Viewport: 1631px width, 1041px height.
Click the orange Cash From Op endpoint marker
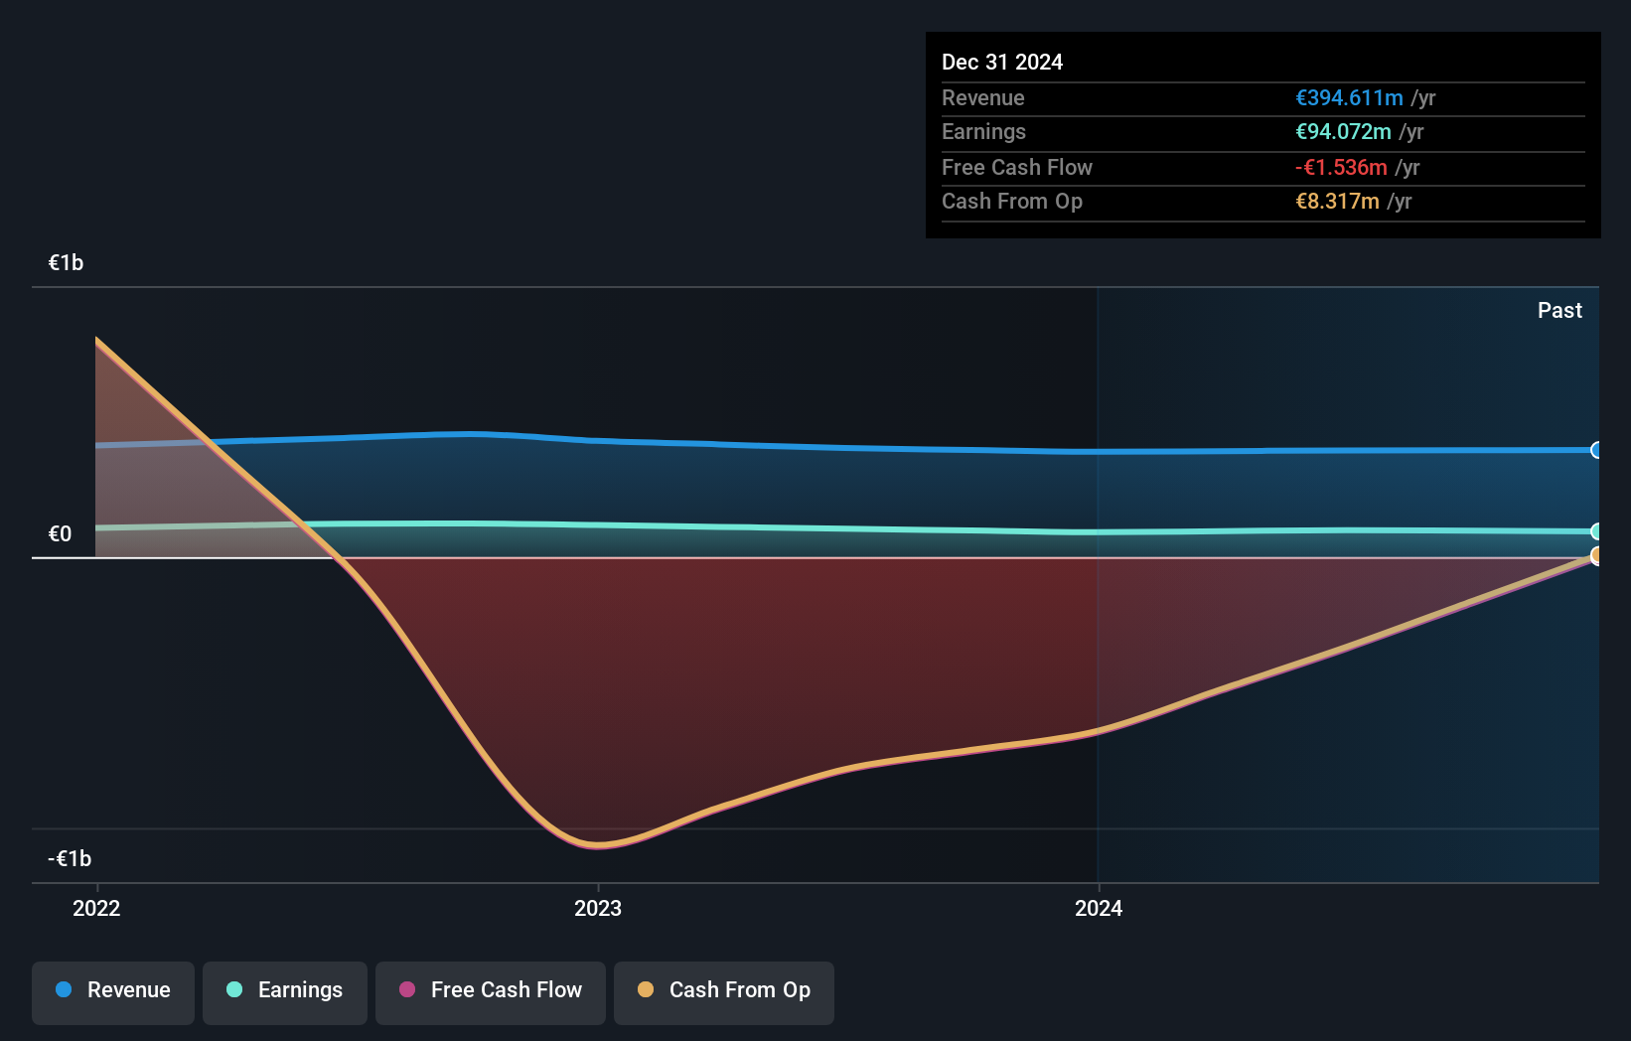point(1596,555)
